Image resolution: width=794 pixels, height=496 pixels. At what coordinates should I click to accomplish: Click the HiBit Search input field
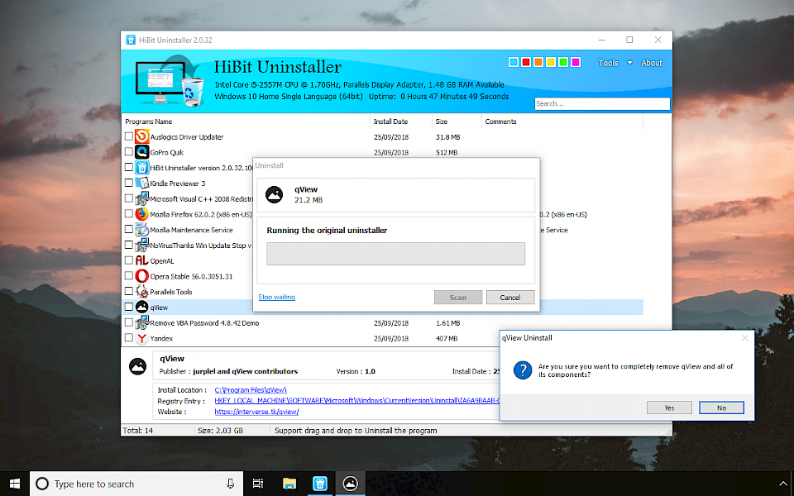click(602, 104)
